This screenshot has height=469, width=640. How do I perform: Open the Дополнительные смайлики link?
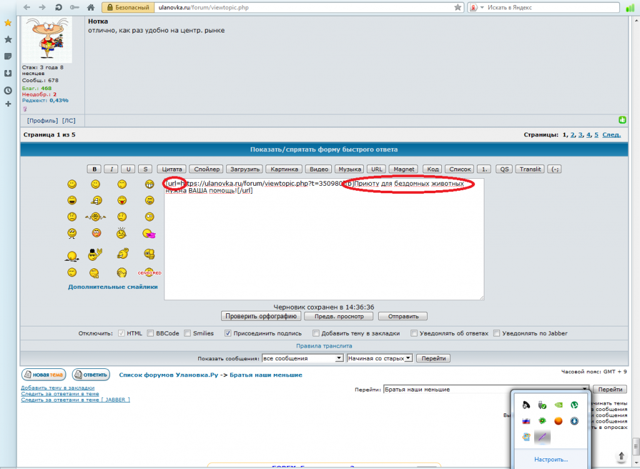point(113,287)
